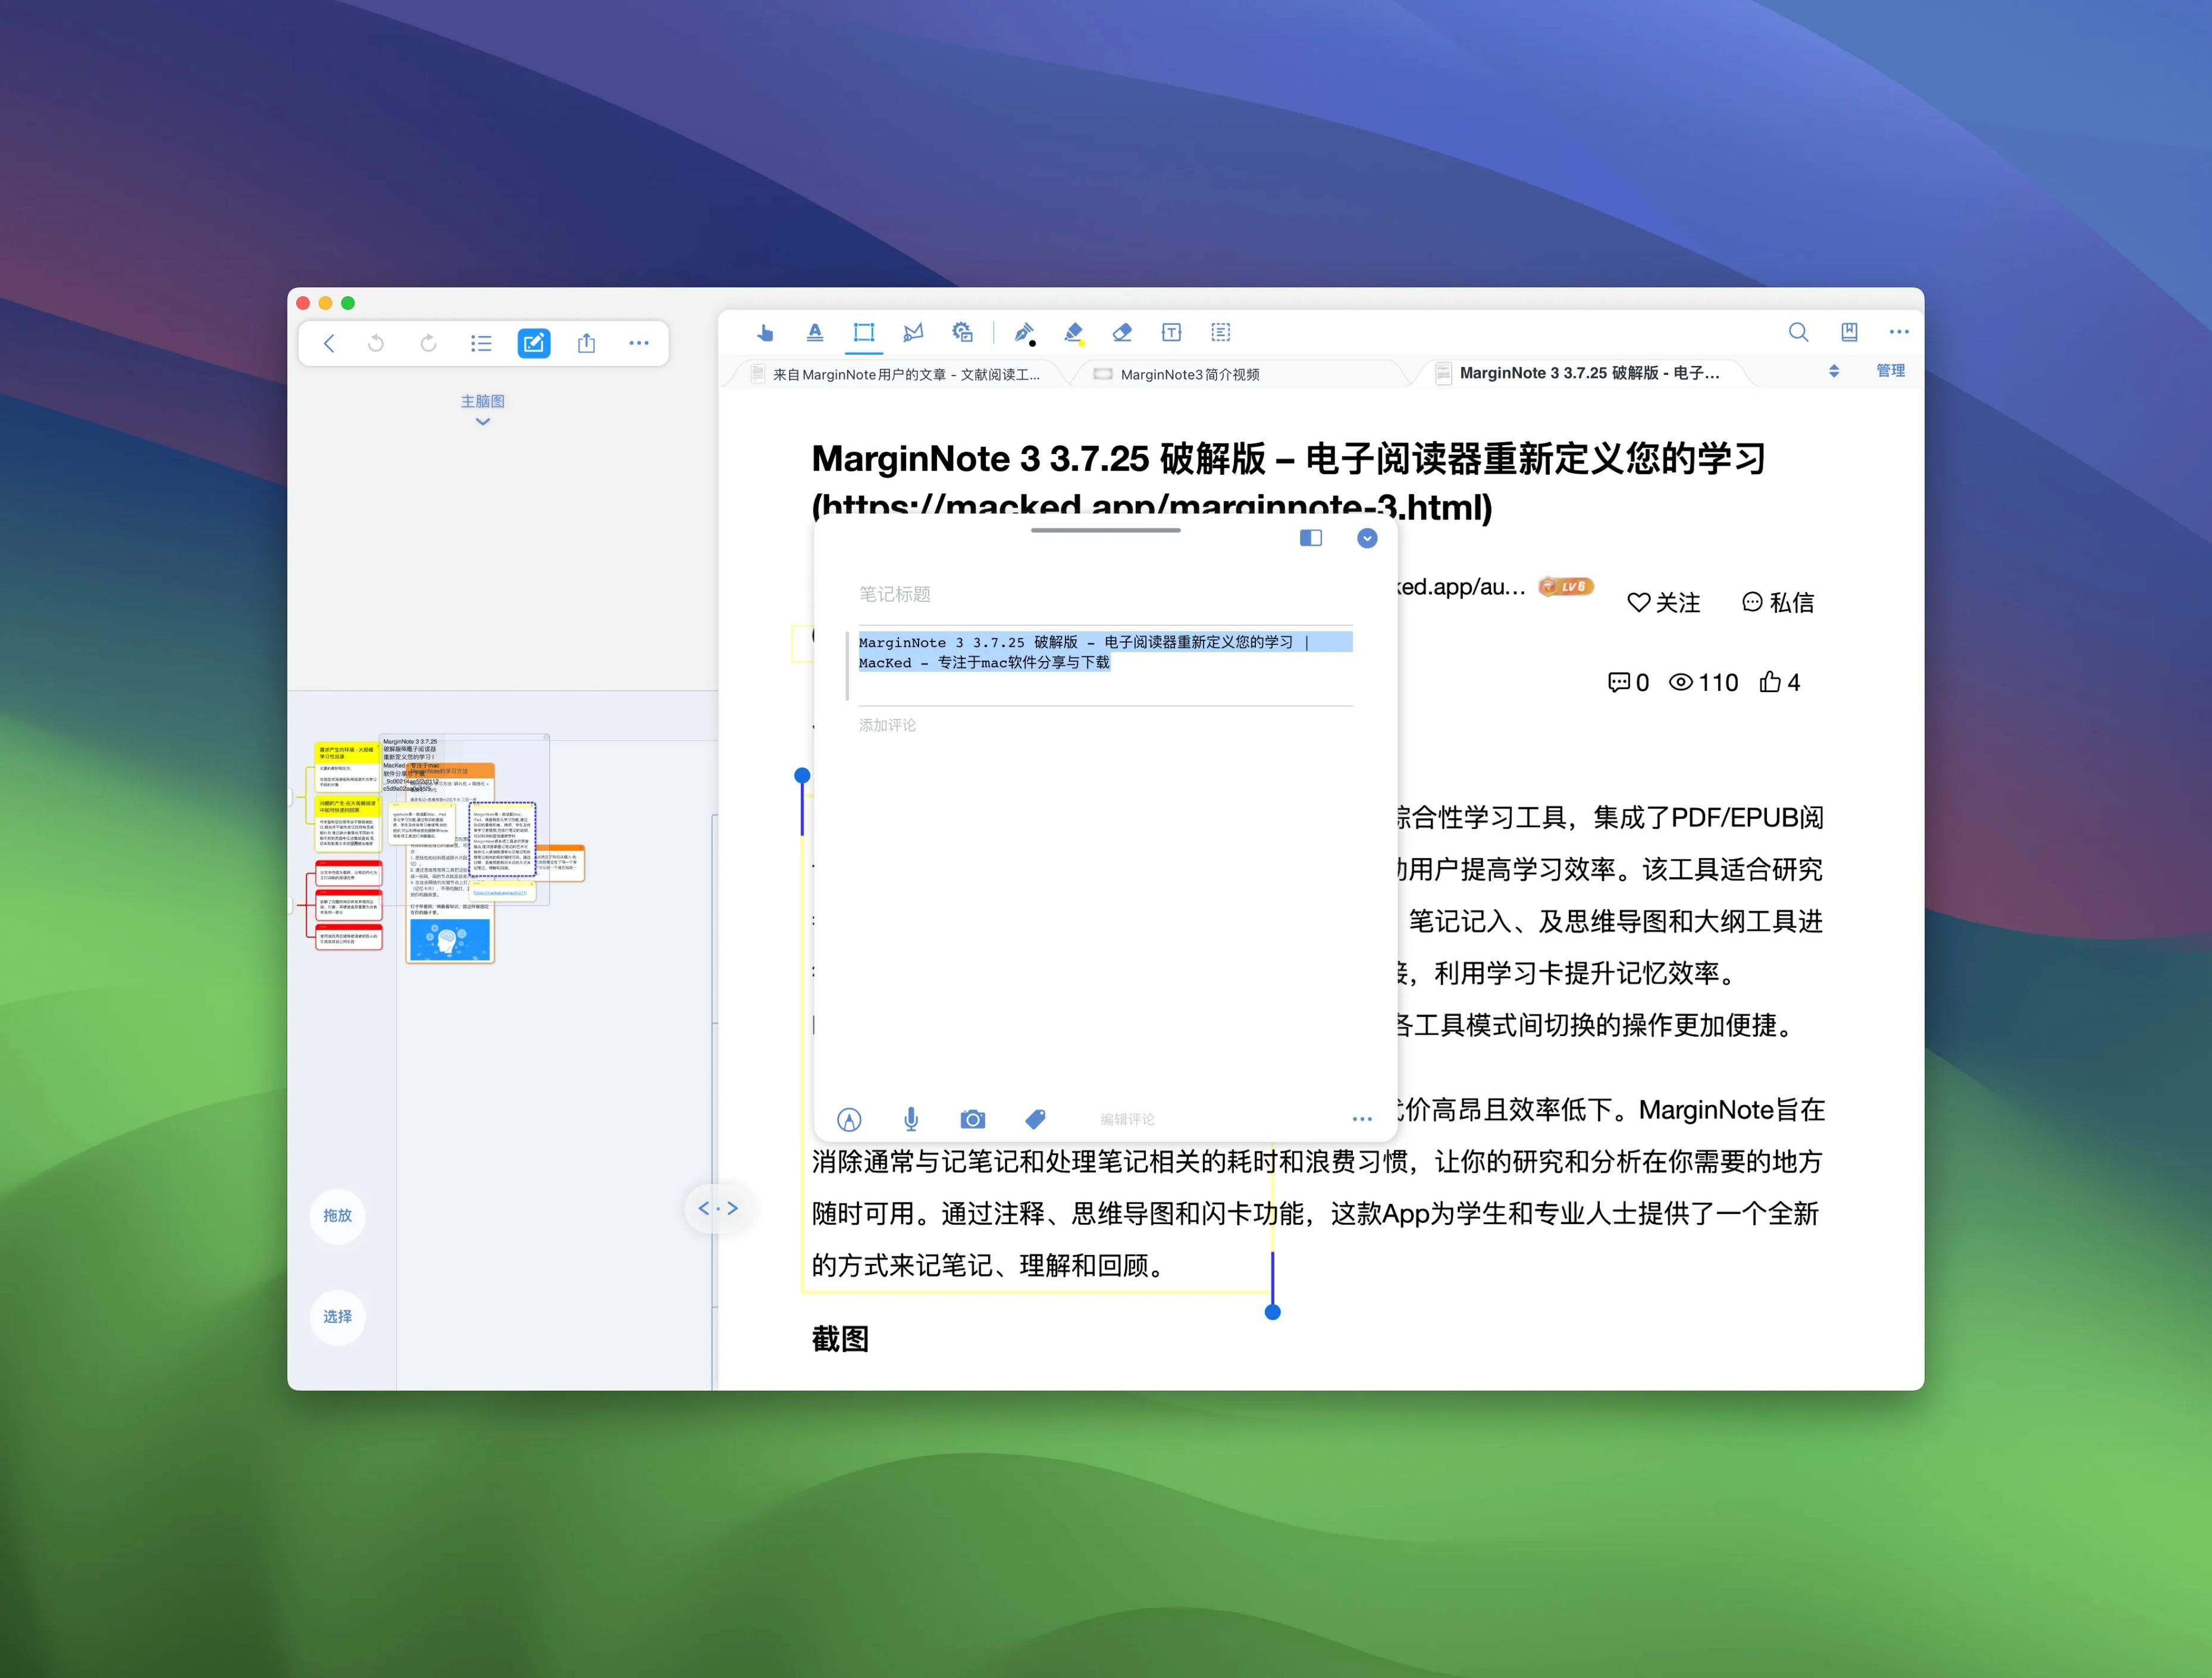Expand the 主脑图 chevron
2212x1678 pixels.
[483, 422]
